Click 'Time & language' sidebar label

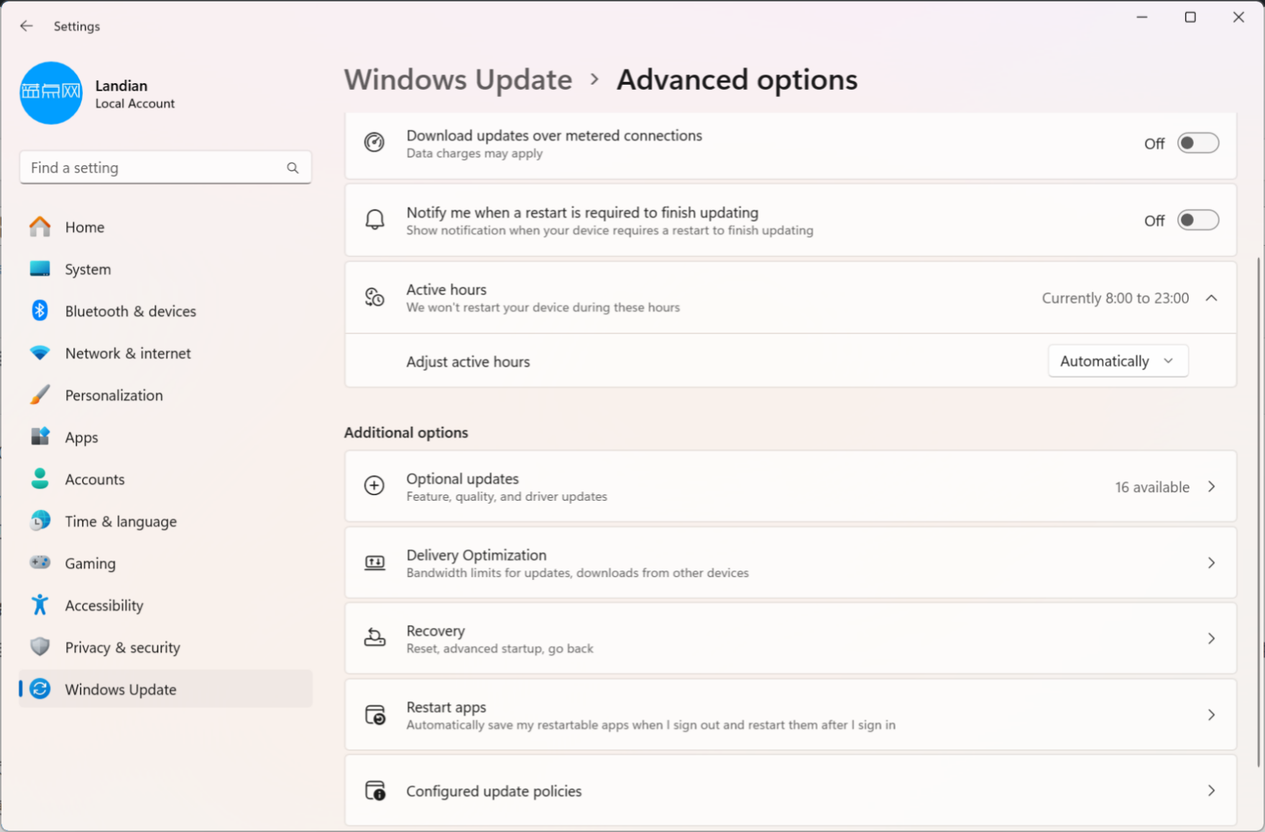click(121, 522)
